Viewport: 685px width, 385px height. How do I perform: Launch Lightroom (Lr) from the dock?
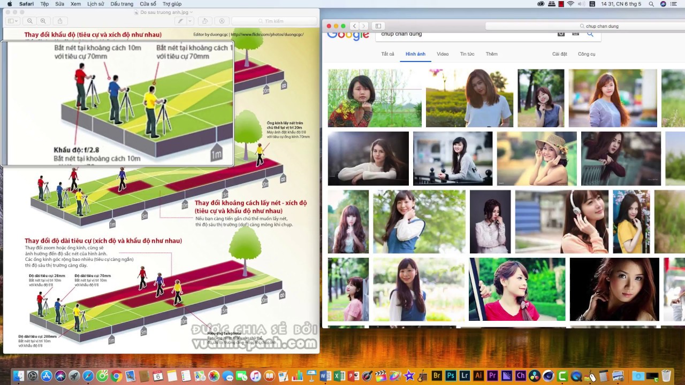(x=465, y=376)
